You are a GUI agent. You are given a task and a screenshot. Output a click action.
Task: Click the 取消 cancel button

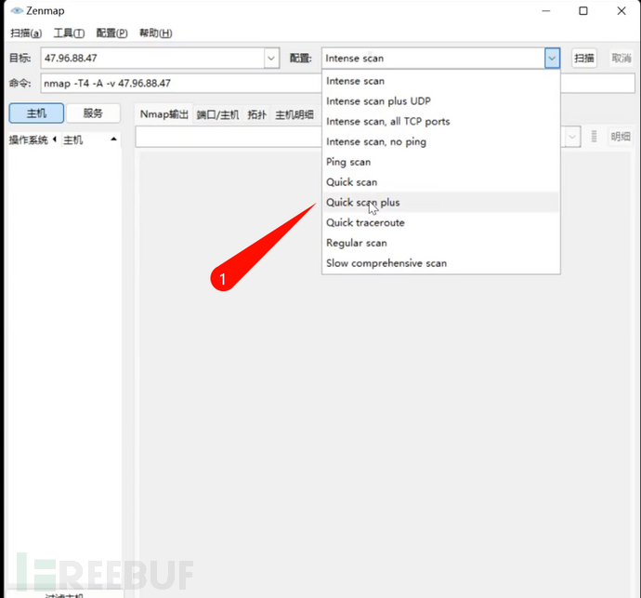[x=621, y=58]
